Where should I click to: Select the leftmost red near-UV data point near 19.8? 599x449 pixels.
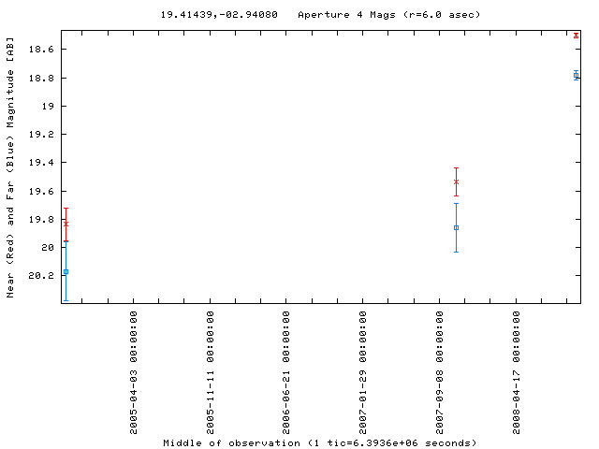(x=66, y=224)
